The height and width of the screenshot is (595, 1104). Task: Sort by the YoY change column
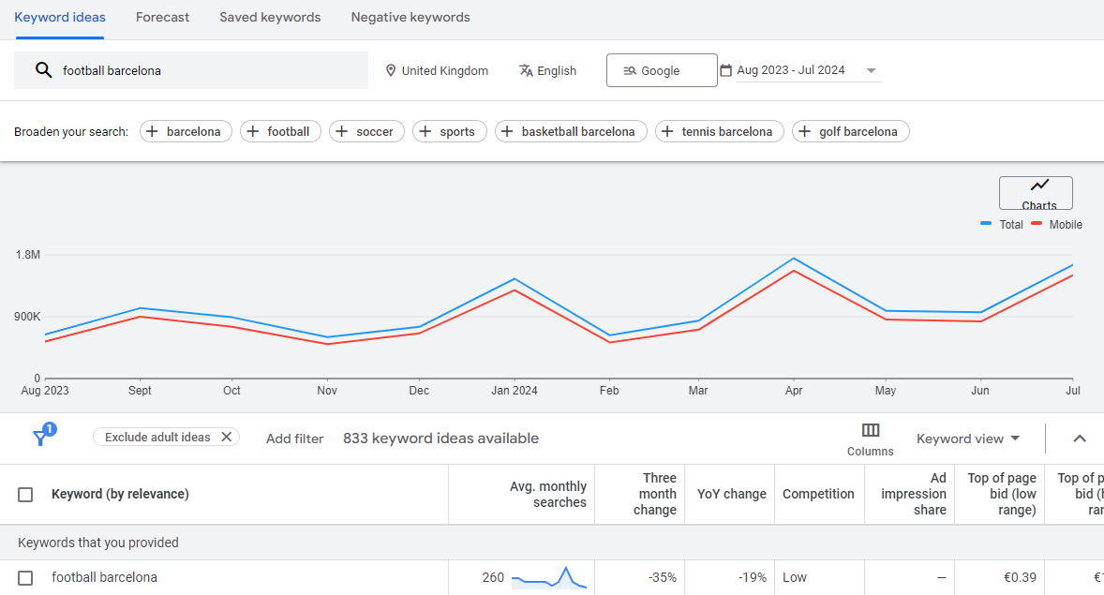pyautogui.click(x=732, y=495)
